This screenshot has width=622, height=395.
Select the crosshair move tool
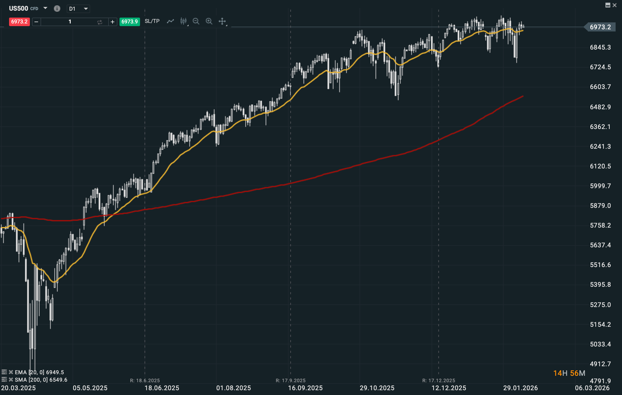point(222,21)
